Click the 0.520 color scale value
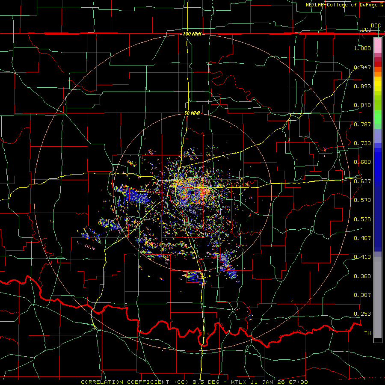This screenshot has width=385, height=385. pos(362,219)
